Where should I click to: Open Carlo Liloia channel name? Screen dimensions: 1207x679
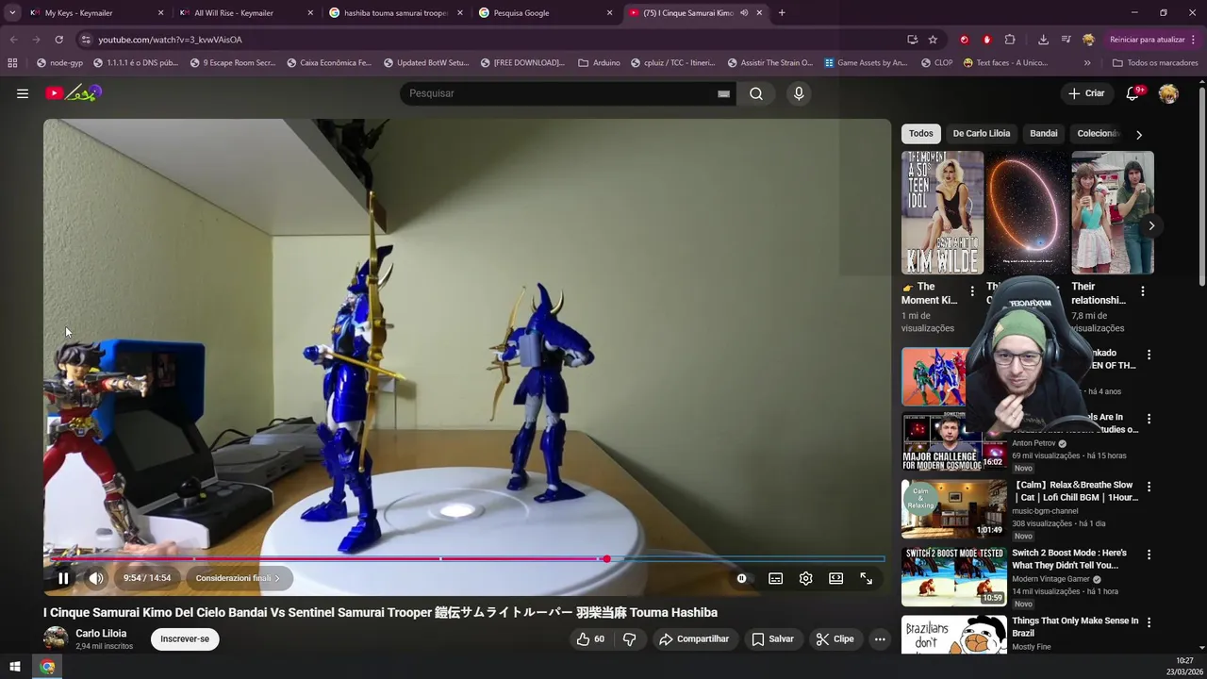click(101, 633)
